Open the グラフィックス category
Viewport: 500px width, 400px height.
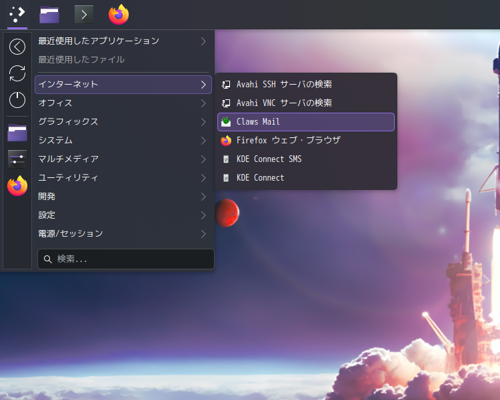click(123, 122)
